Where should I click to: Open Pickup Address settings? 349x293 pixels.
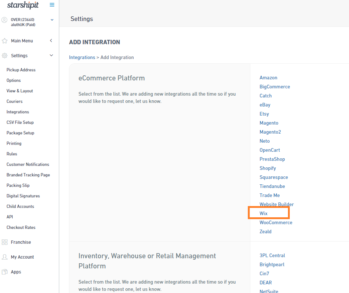(21, 70)
